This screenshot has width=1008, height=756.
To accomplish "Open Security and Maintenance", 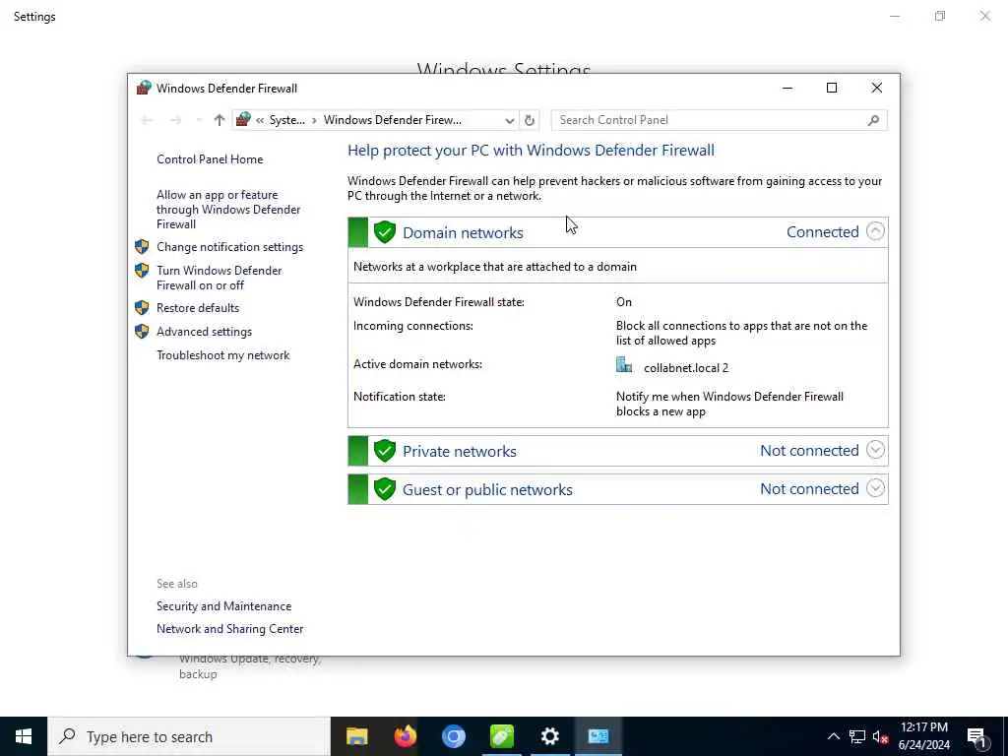I will [223, 606].
